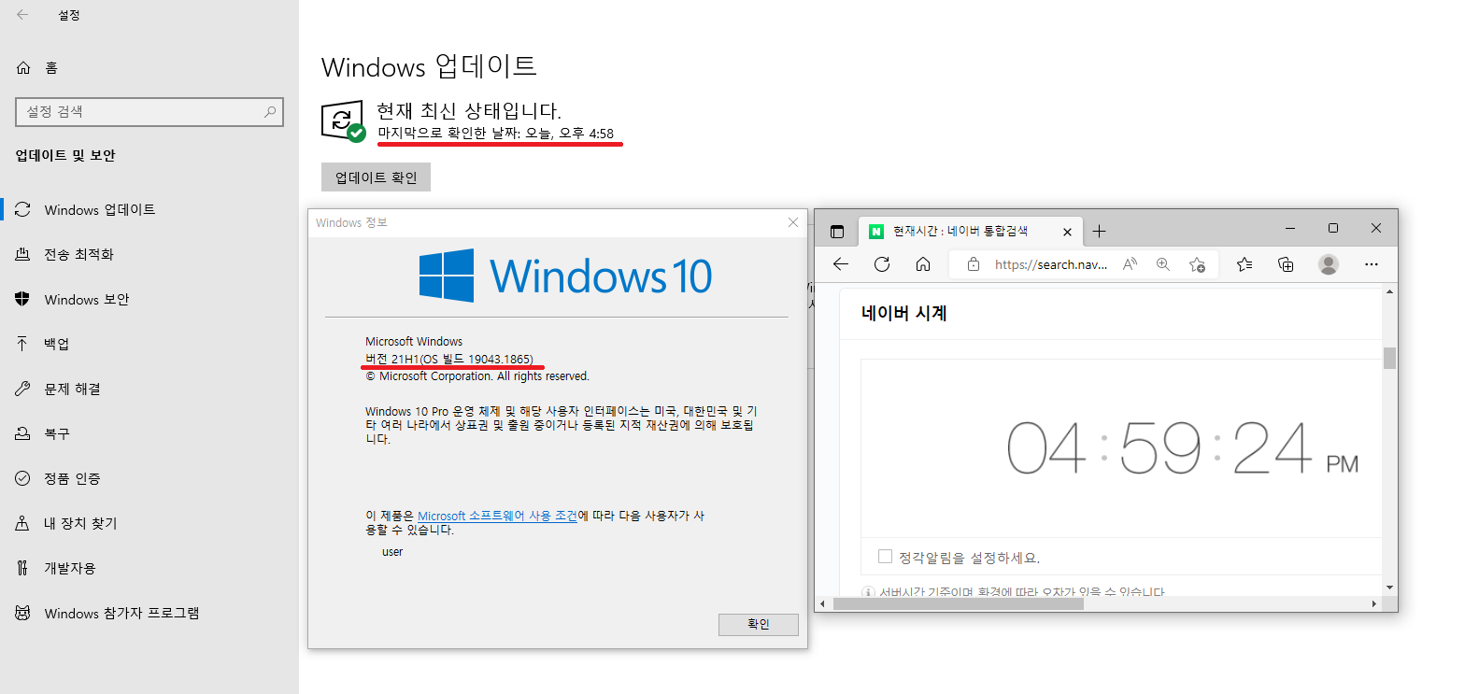The image size is (1465, 694).
Task: Close the Windows 정보 dialog
Action: pos(793,222)
